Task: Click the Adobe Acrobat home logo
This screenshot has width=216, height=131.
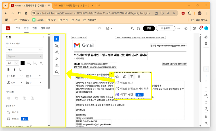Action: pos(8,28)
